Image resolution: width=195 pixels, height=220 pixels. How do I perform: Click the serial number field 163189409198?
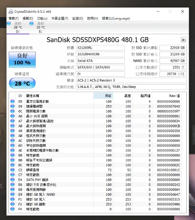click(100, 54)
